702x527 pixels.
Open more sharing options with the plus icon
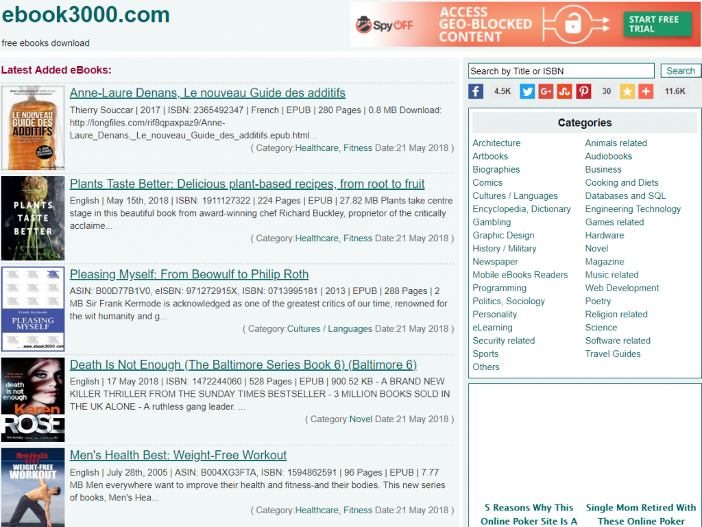click(x=646, y=91)
